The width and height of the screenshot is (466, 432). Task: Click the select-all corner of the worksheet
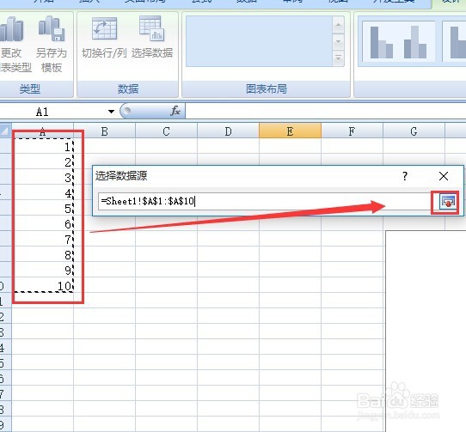(5, 131)
